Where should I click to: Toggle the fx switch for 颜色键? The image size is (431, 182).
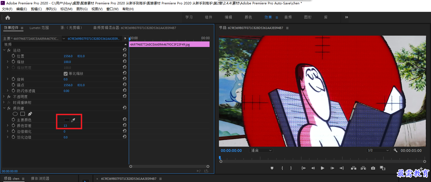[9, 108]
